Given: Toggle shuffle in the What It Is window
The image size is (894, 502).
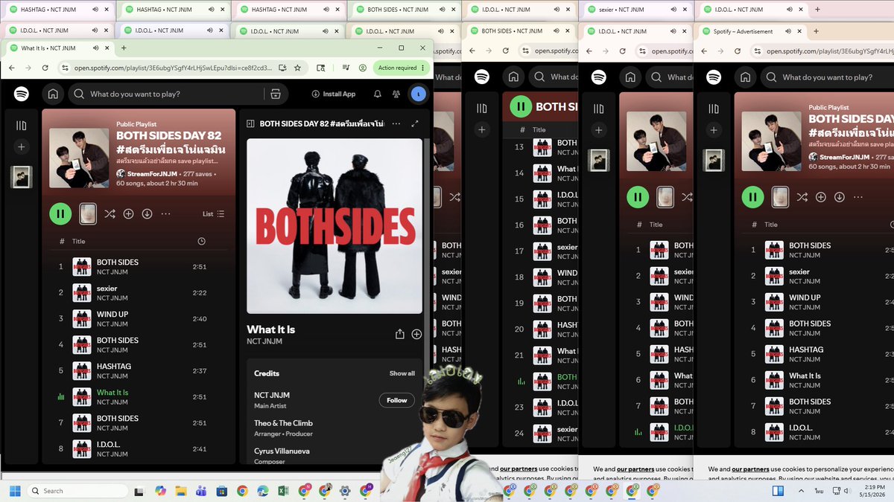Looking at the screenshot, I should click(110, 213).
